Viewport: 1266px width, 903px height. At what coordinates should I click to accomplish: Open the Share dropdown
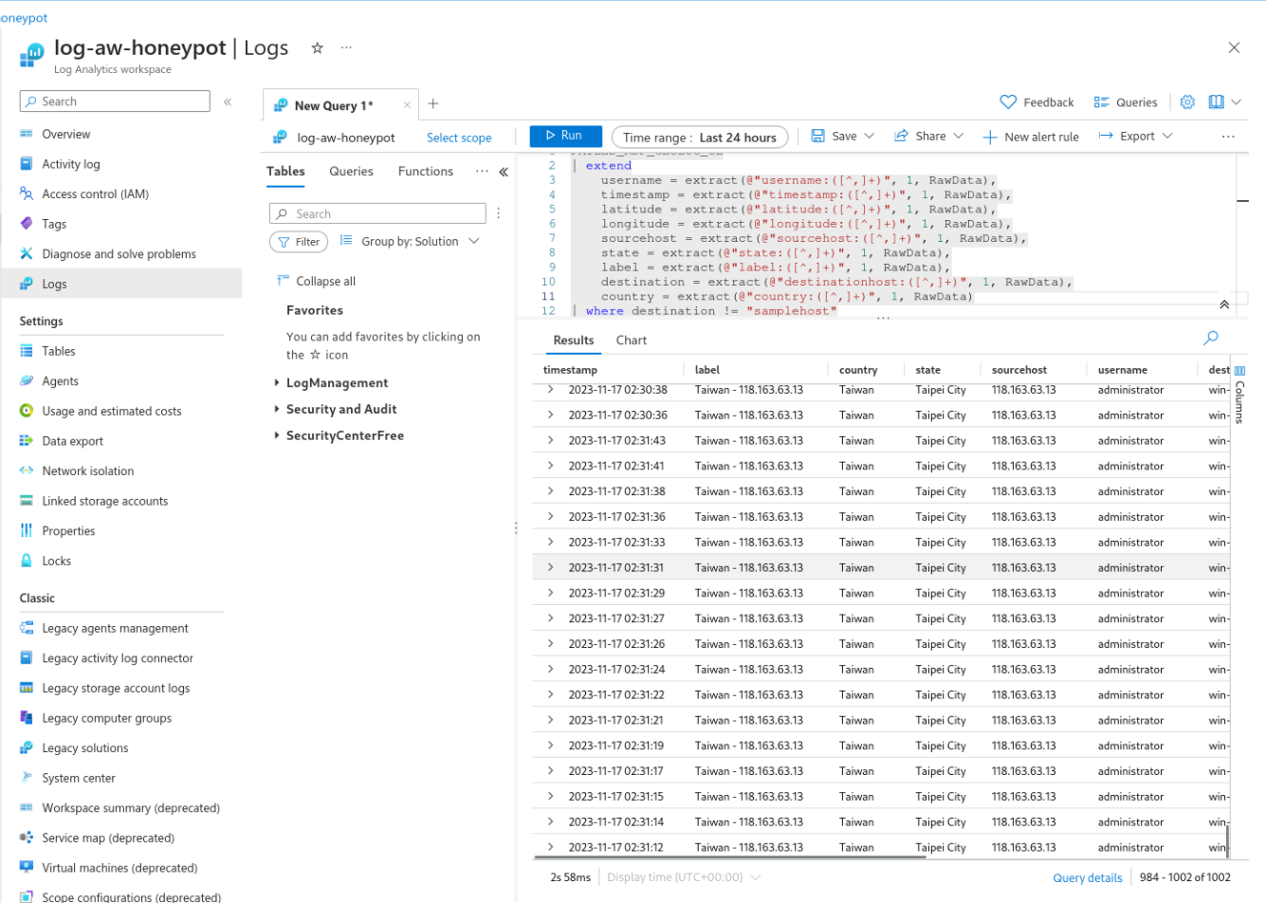pyautogui.click(x=928, y=137)
